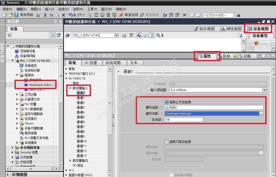This screenshot has width=276, height=177.
Task: Click the print icon
Action: coord(38,15)
